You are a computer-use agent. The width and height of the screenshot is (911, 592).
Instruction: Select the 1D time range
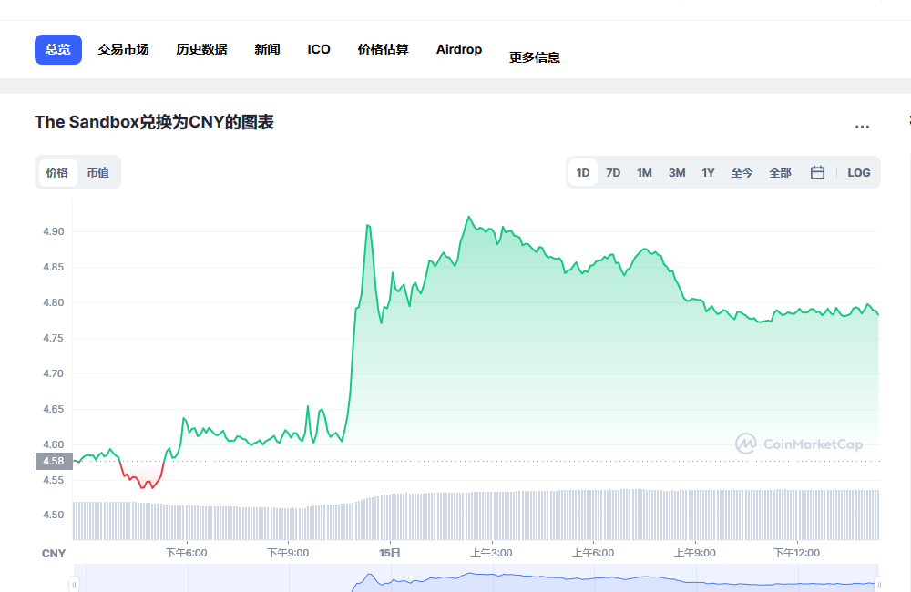[x=583, y=172]
